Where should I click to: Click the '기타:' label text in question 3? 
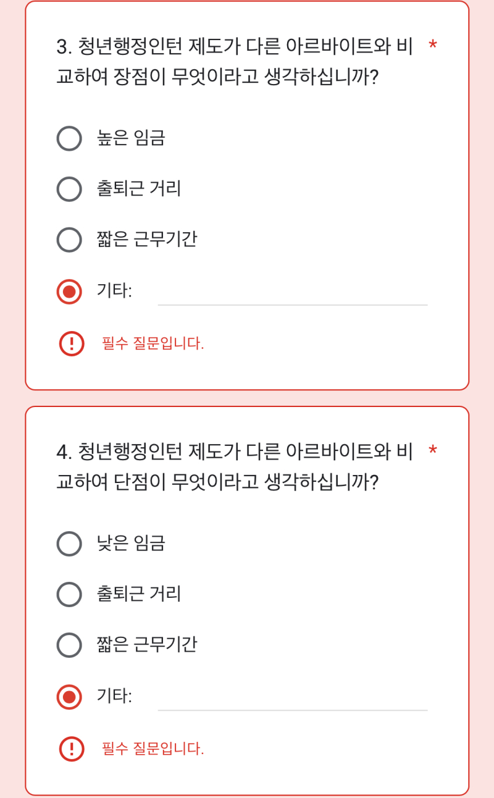pos(114,291)
